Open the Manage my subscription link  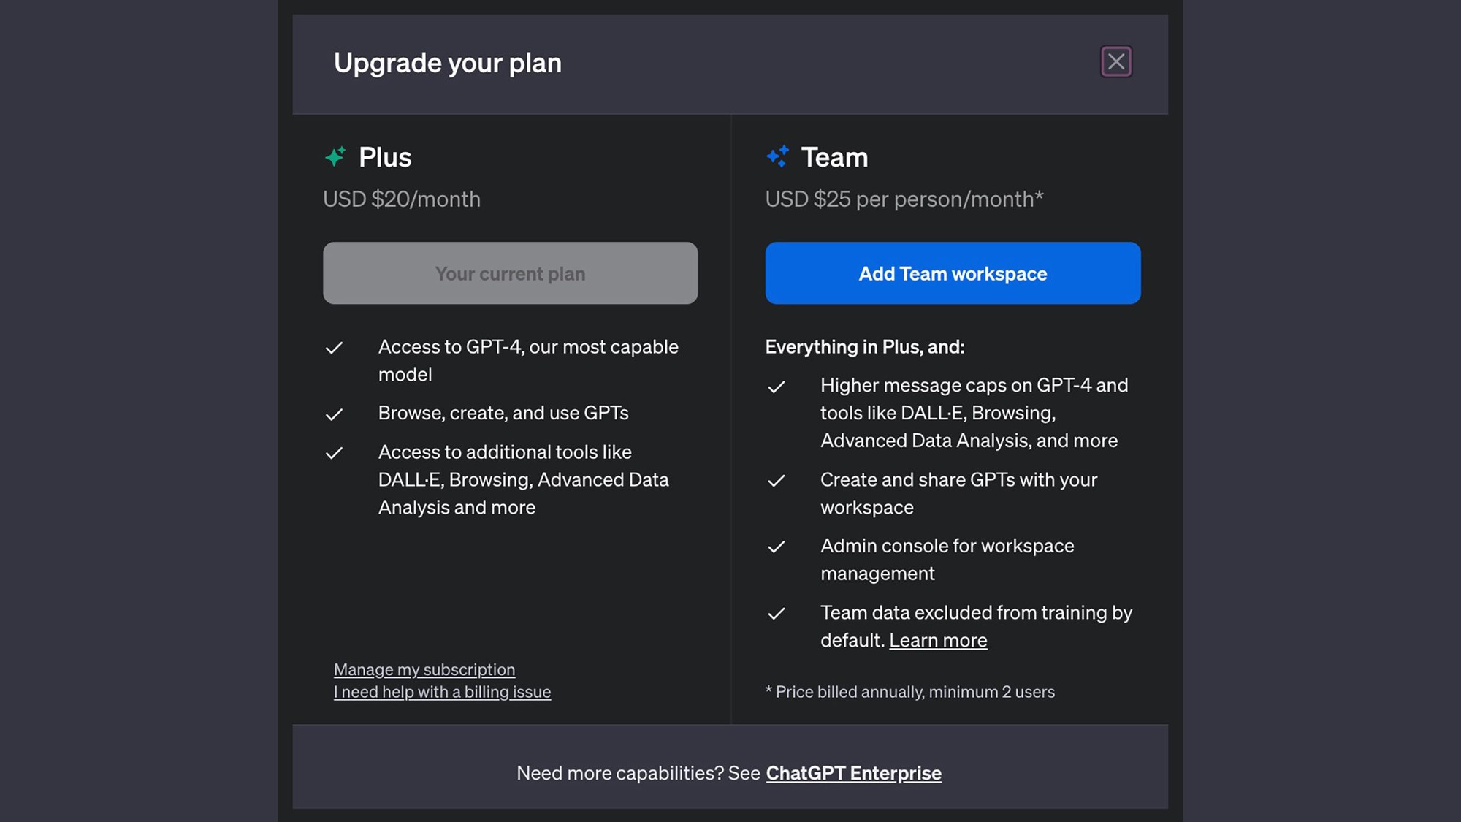coord(424,669)
